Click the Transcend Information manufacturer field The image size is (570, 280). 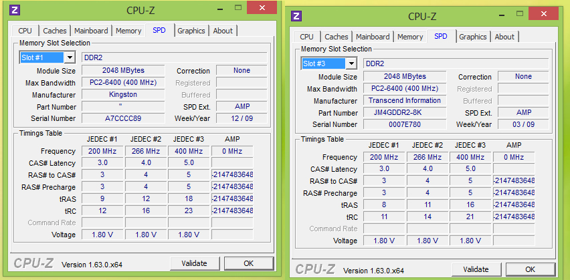[x=405, y=101]
